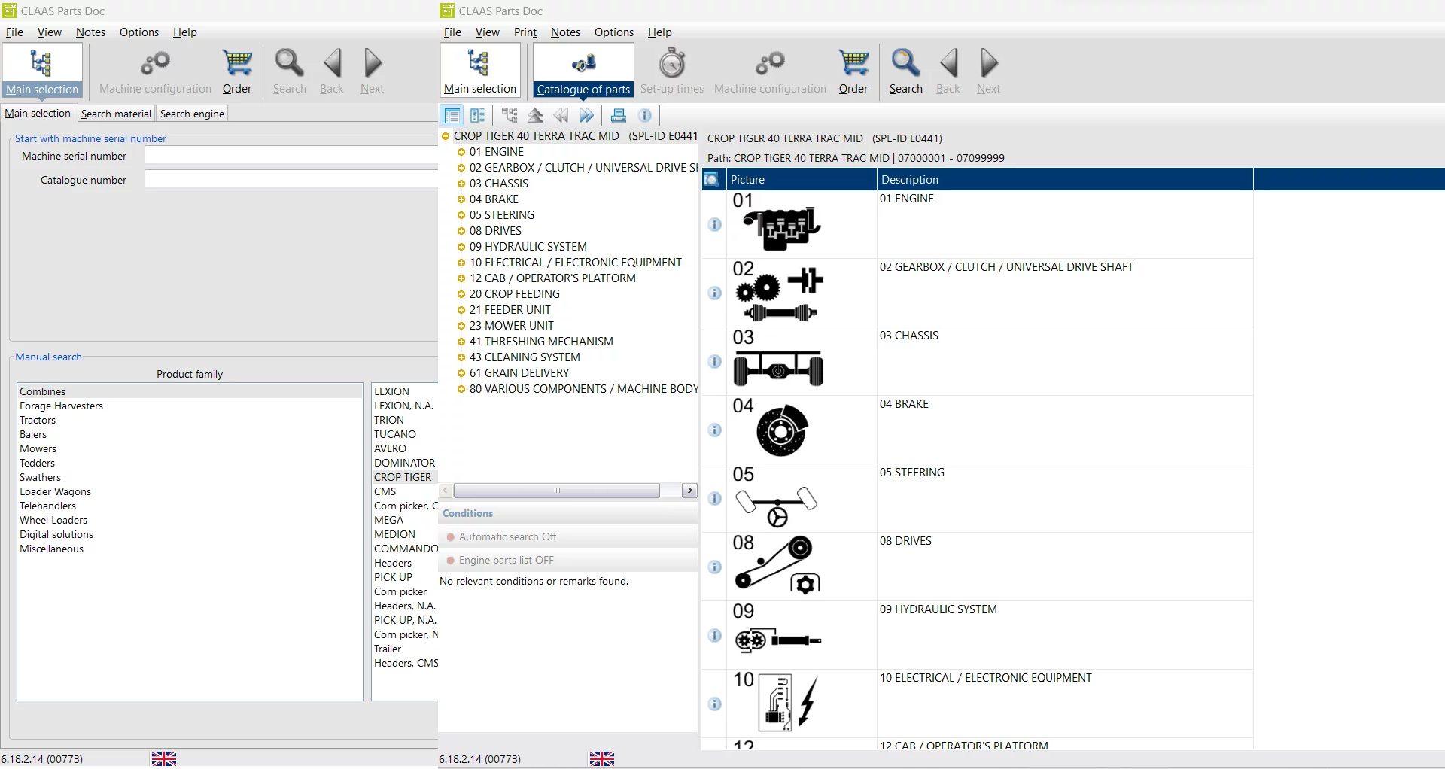1445x769 pixels.
Task: Toggle Automatic search Off condition
Action: pos(507,536)
